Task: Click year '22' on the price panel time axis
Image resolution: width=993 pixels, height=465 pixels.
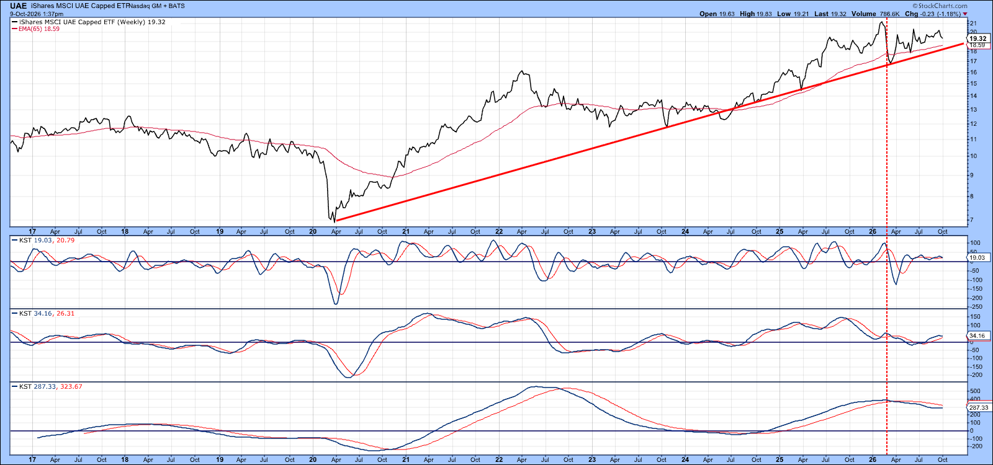Action: 499,231
